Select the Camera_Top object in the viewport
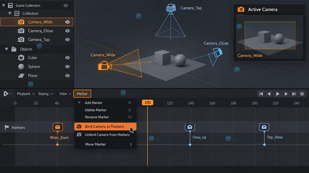 [171, 8]
